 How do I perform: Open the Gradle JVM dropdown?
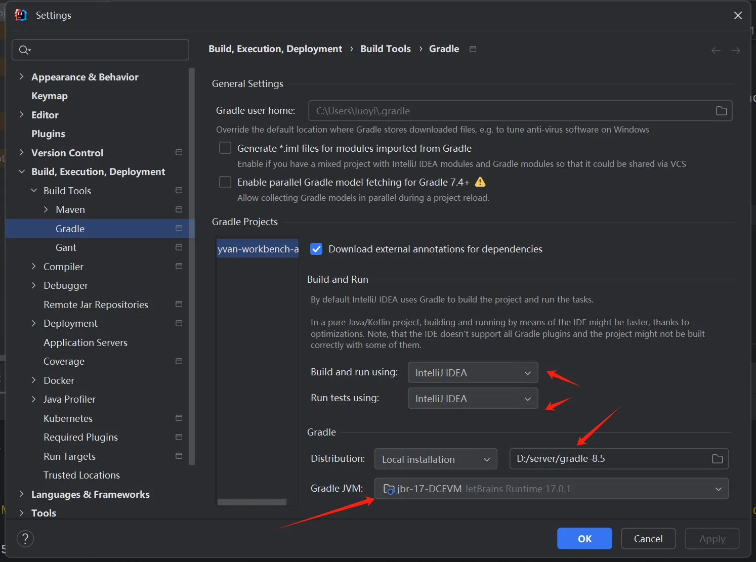coord(551,489)
